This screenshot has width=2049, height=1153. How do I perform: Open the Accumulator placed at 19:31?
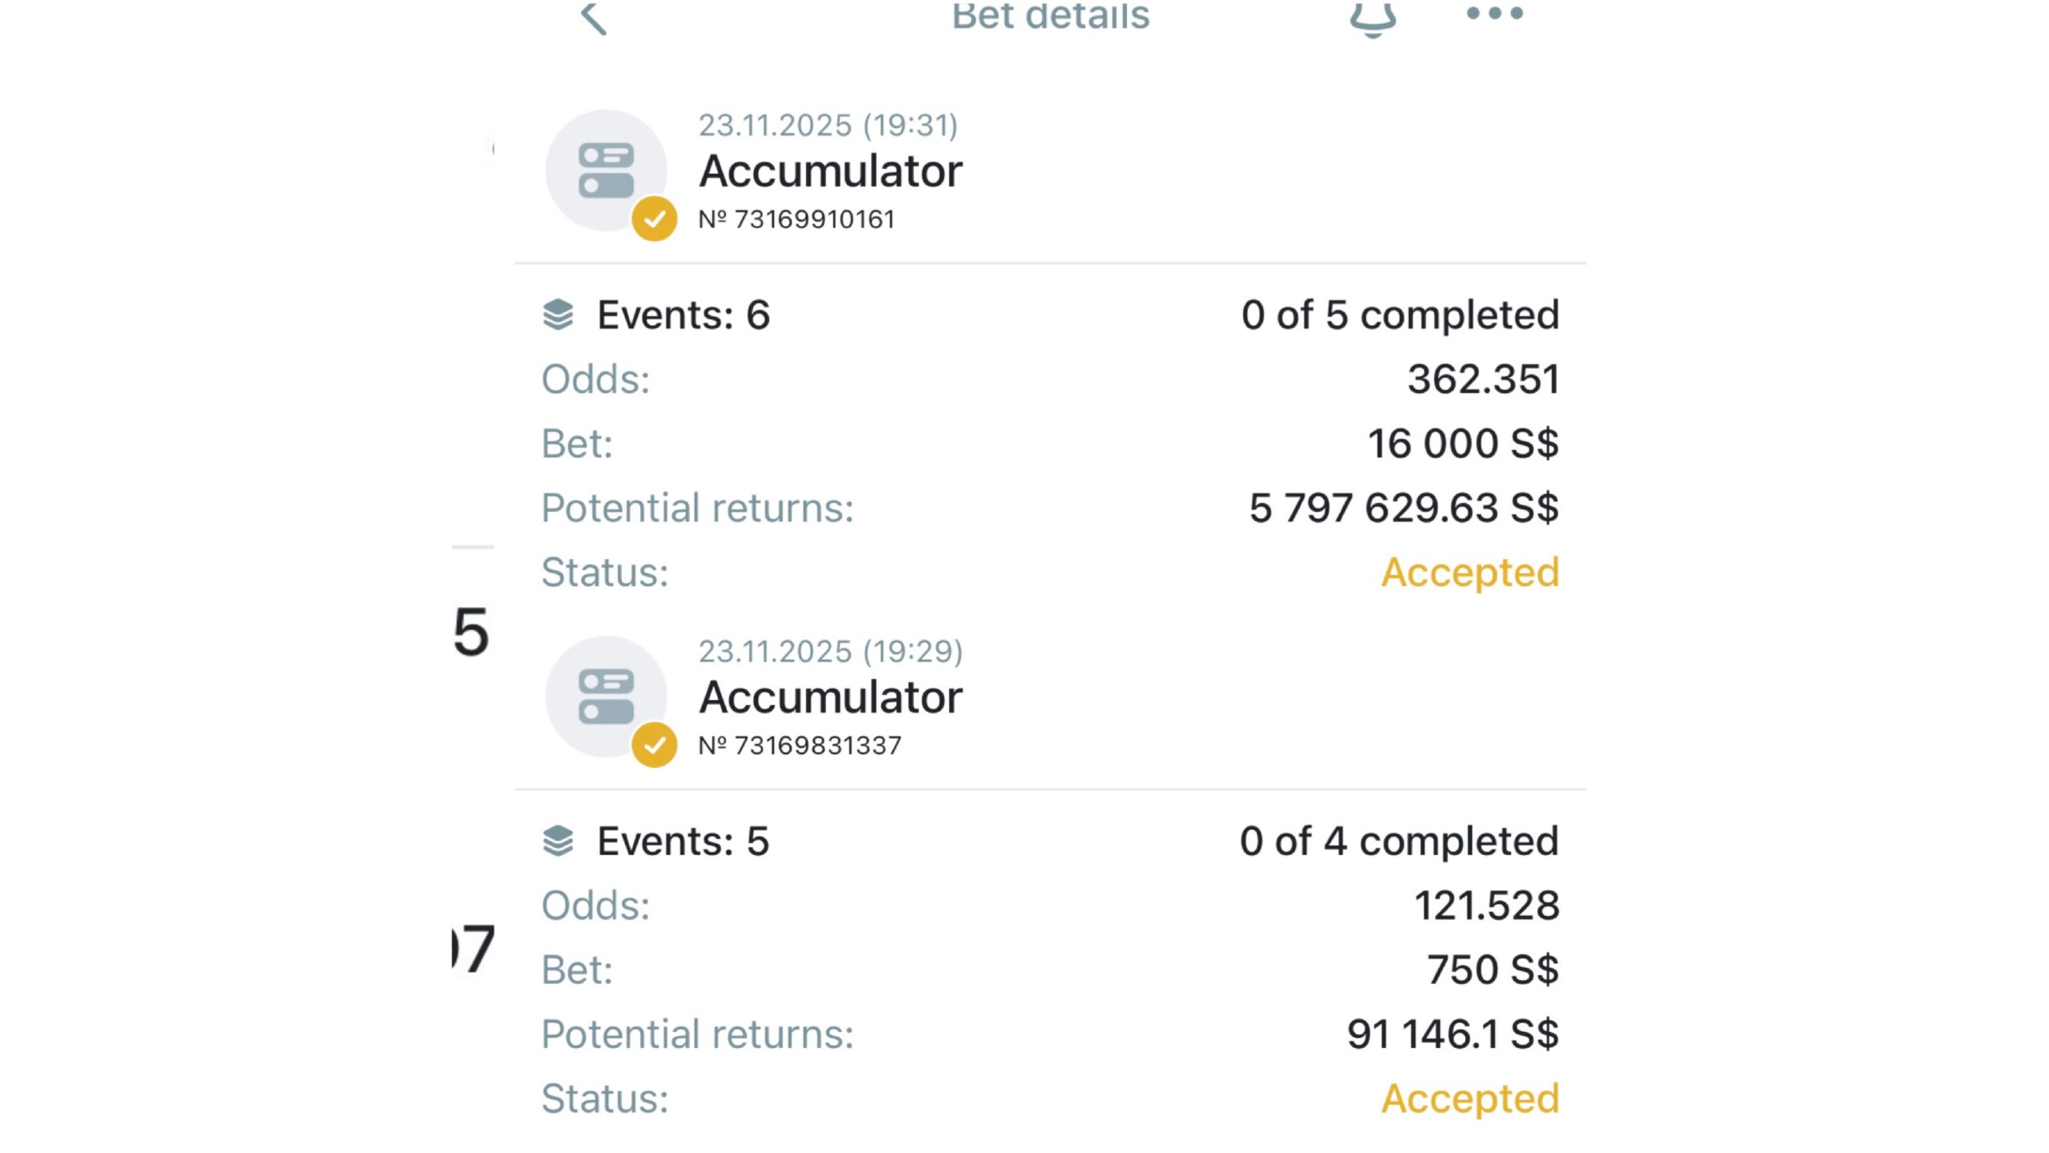[830, 171]
